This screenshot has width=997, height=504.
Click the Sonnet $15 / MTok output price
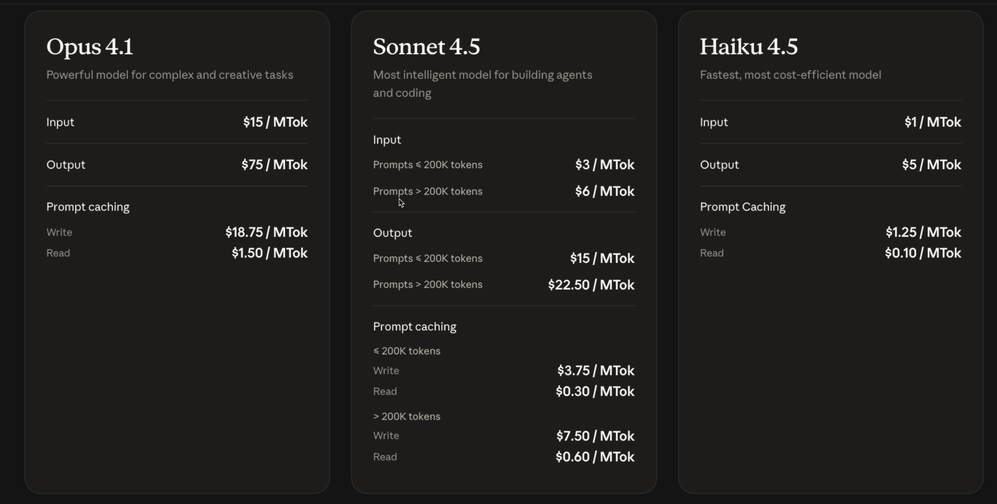(x=602, y=259)
